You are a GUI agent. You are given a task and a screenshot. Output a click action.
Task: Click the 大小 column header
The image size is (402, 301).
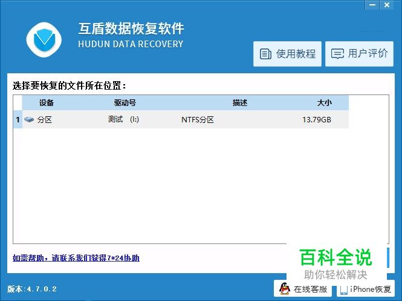[324, 103]
